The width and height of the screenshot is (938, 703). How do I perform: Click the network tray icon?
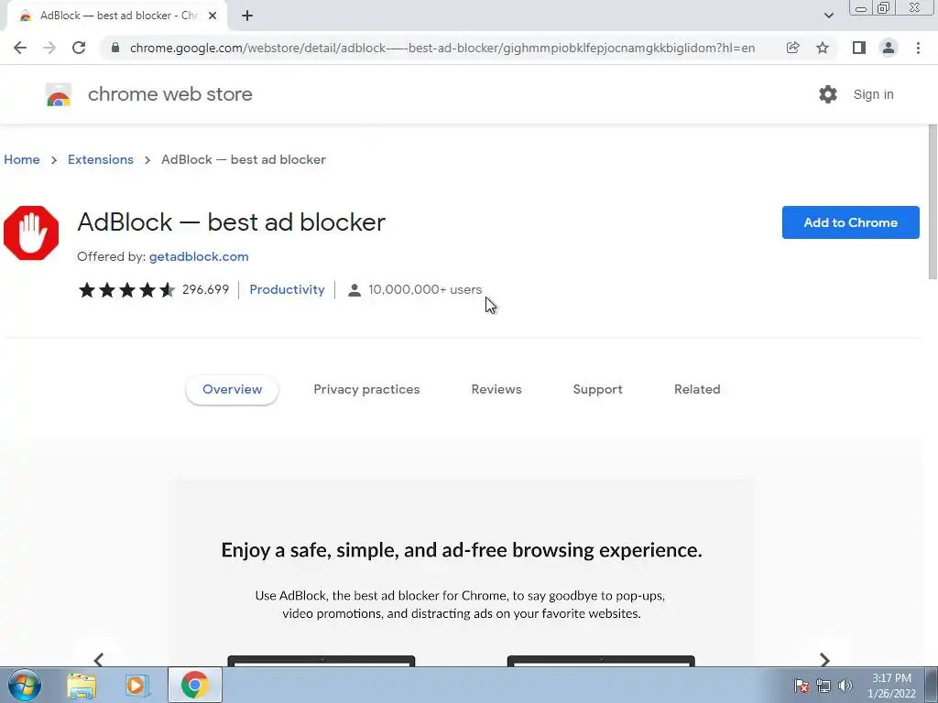[x=823, y=686]
